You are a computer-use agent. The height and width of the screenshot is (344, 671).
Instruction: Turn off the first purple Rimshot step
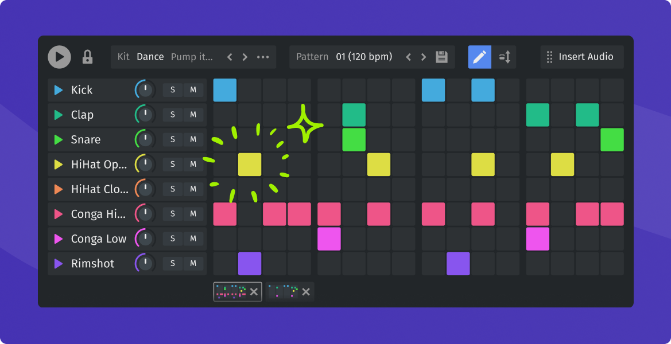click(250, 264)
